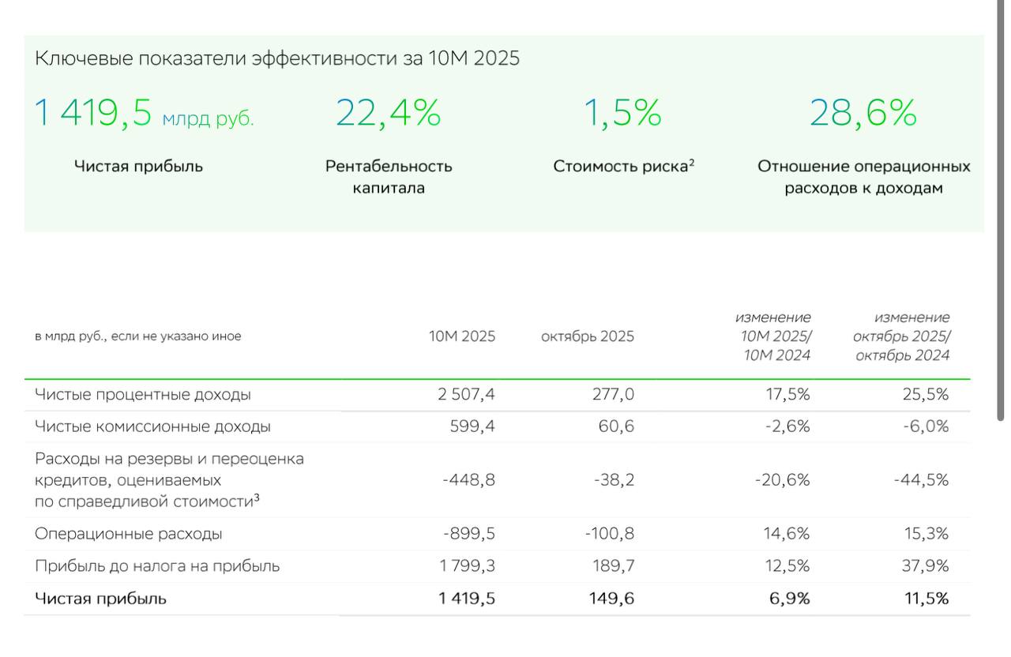Click footnote 2 superscript next to Стоимость риска
The width and height of the screenshot is (1011, 657).
[692, 162]
